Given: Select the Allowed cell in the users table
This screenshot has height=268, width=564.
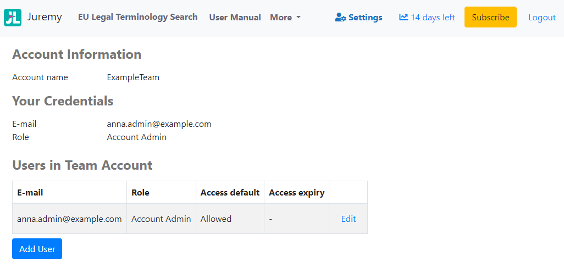Looking at the screenshot, I should (216, 219).
